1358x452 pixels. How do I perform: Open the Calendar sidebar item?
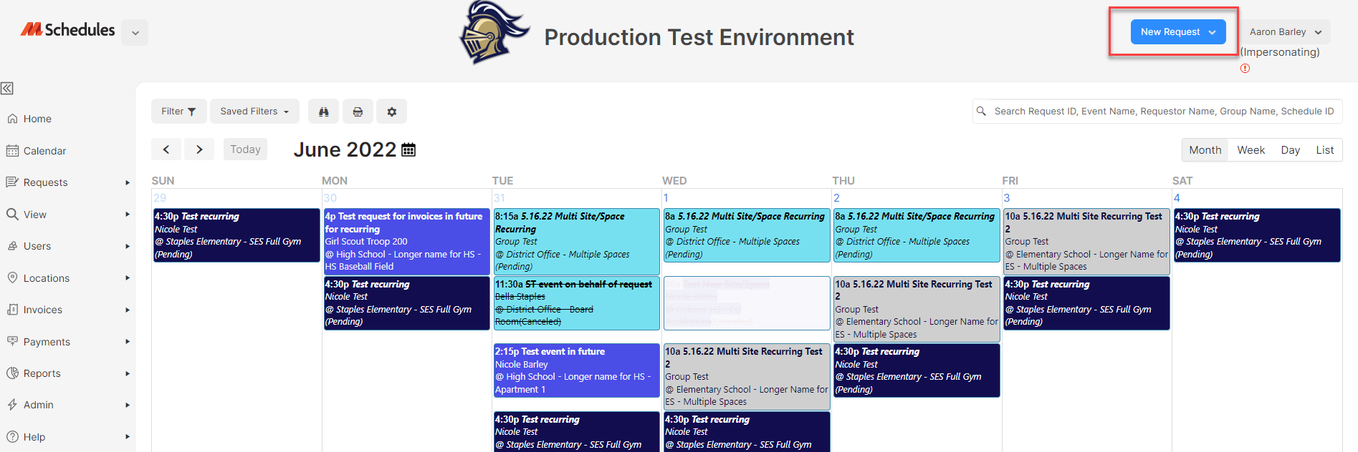tap(44, 151)
